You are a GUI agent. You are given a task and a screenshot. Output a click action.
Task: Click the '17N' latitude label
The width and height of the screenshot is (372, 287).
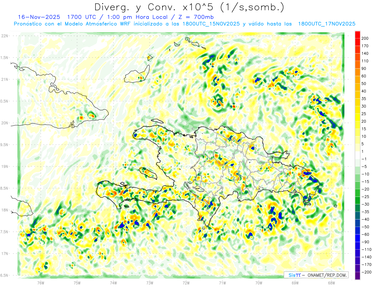coord(5,254)
